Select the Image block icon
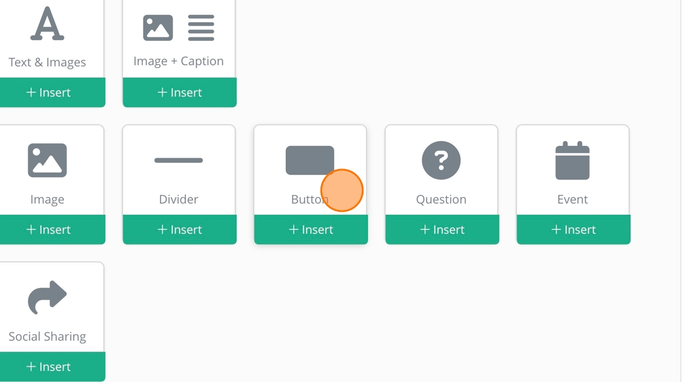The height and width of the screenshot is (382, 684). click(x=47, y=160)
